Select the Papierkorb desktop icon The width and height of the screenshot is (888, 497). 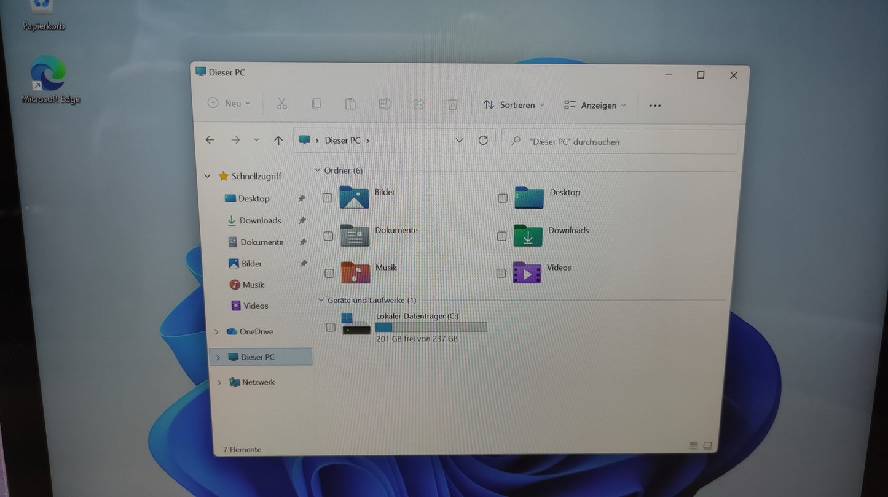(43, 16)
